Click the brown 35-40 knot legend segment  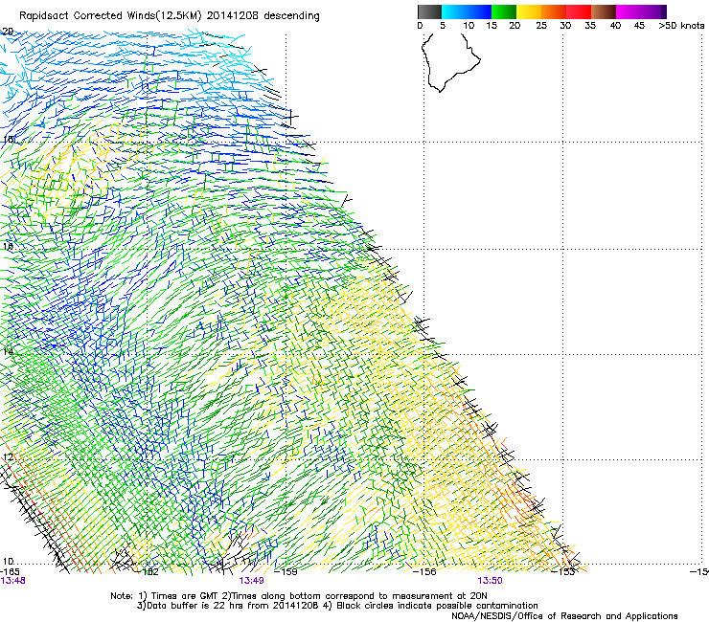coord(604,11)
